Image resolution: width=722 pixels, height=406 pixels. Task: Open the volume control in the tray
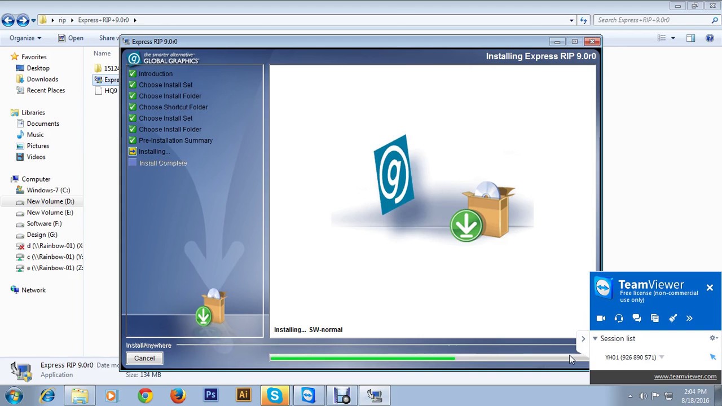(x=643, y=396)
